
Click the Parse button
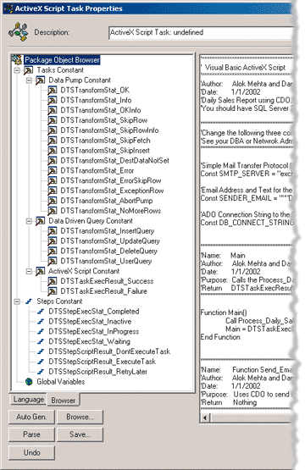[x=31, y=434]
